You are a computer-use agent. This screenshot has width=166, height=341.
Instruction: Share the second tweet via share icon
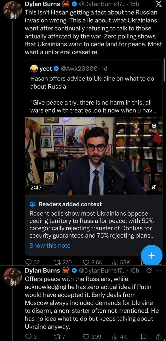(159, 336)
